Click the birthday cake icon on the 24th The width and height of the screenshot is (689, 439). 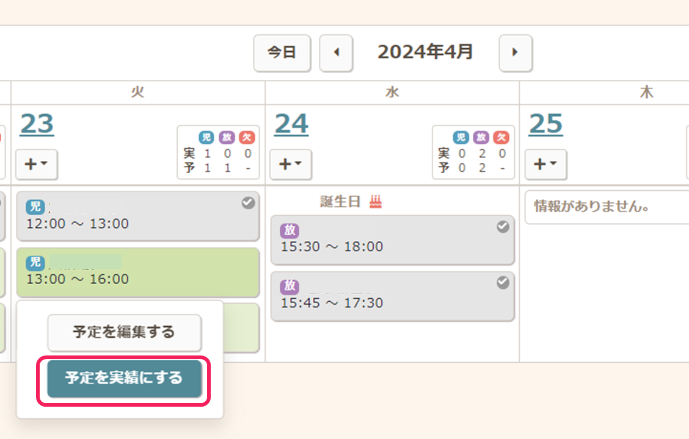click(376, 202)
